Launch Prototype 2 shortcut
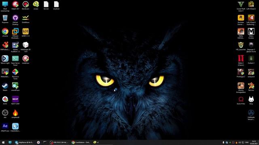 [241, 73]
